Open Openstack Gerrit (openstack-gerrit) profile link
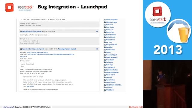This screenshot has width=192, height=108. [33, 49]
